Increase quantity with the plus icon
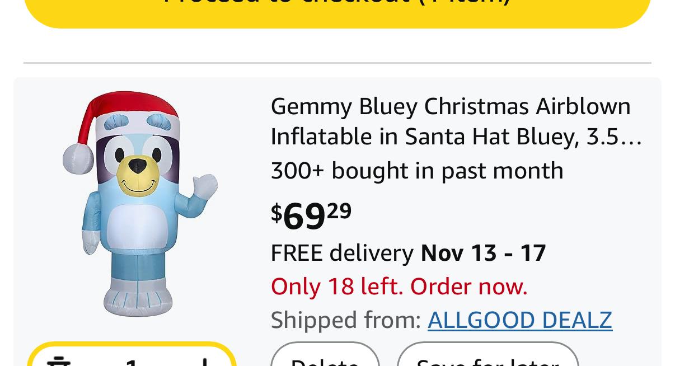This screenshot has height=366, width=675. 205,361
